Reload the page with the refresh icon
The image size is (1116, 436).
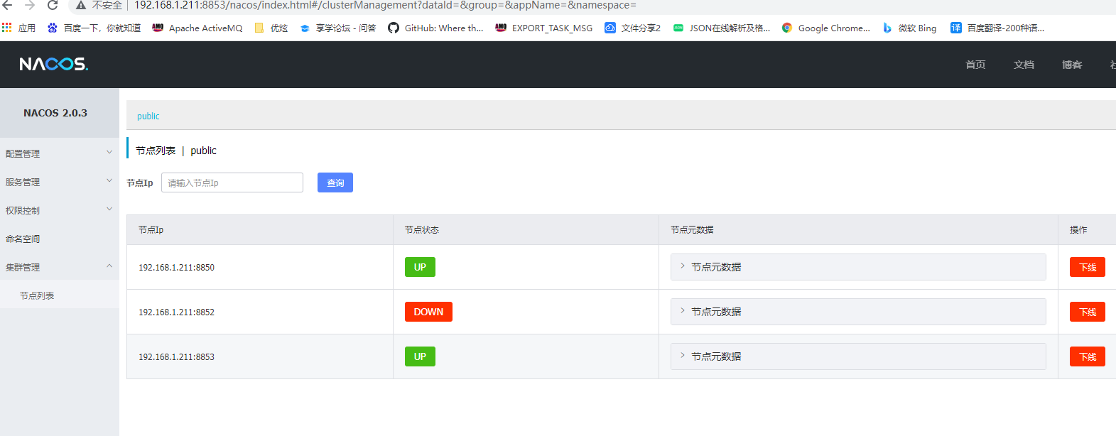click(x=53, y=6)
